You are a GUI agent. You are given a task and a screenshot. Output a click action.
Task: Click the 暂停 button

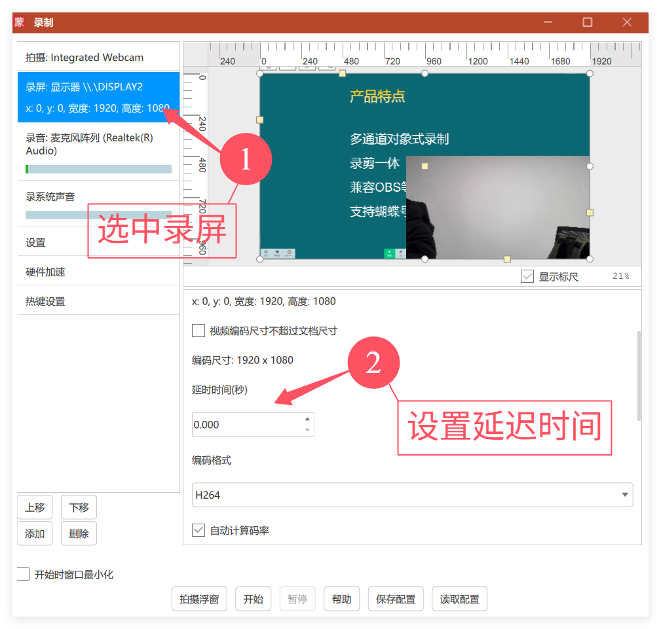coord(297,599)
